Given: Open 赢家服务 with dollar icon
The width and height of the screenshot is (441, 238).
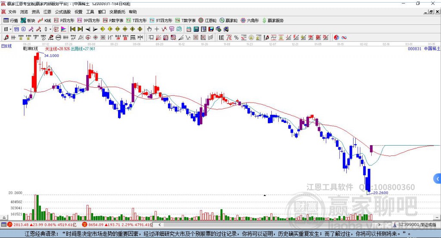Looking at the screenshot, I should coord(273,21).
